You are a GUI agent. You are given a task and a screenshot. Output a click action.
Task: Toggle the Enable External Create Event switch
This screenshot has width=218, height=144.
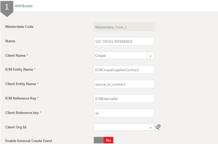coord(103,140)
